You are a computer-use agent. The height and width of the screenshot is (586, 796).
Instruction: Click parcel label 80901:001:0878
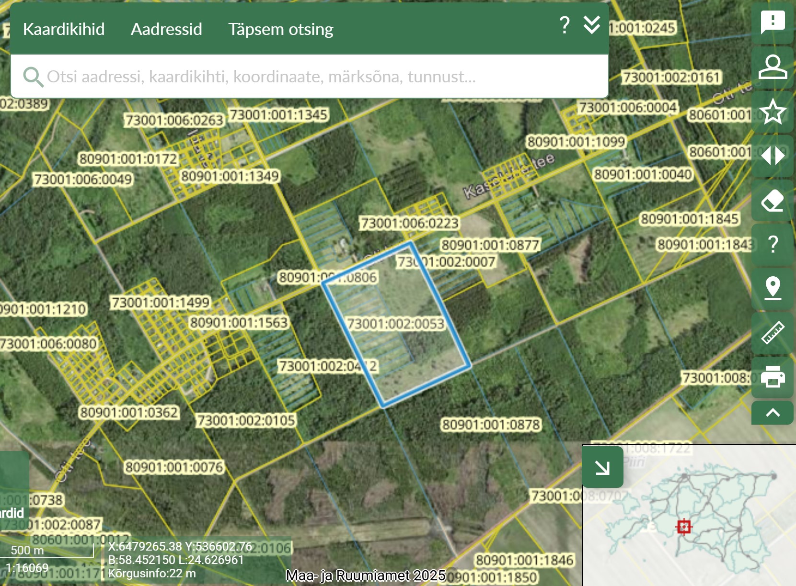click(x=491, y=425)
